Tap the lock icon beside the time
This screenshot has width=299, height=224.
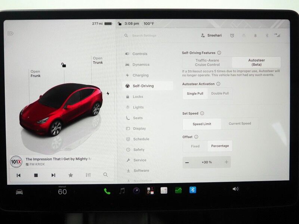(120, 24)
